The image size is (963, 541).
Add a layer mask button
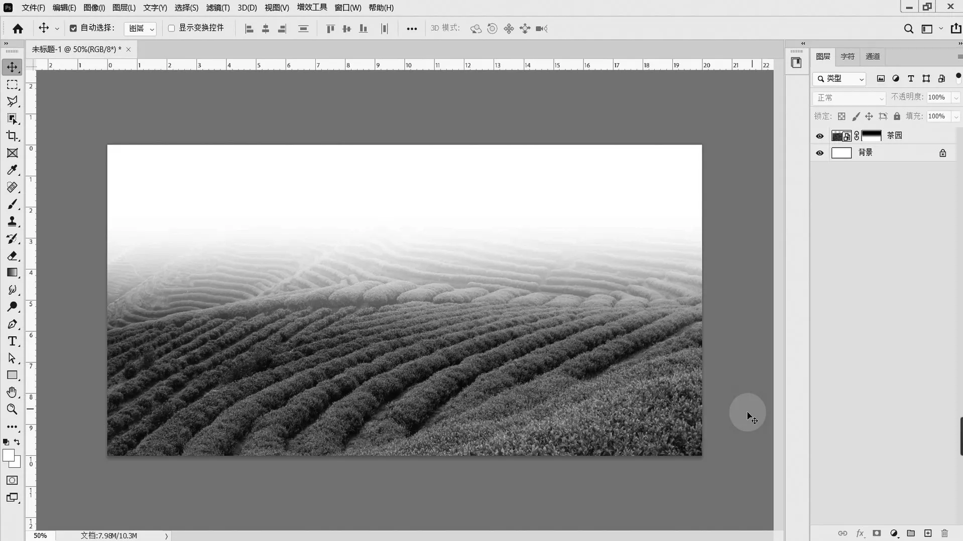pos(877,533)
